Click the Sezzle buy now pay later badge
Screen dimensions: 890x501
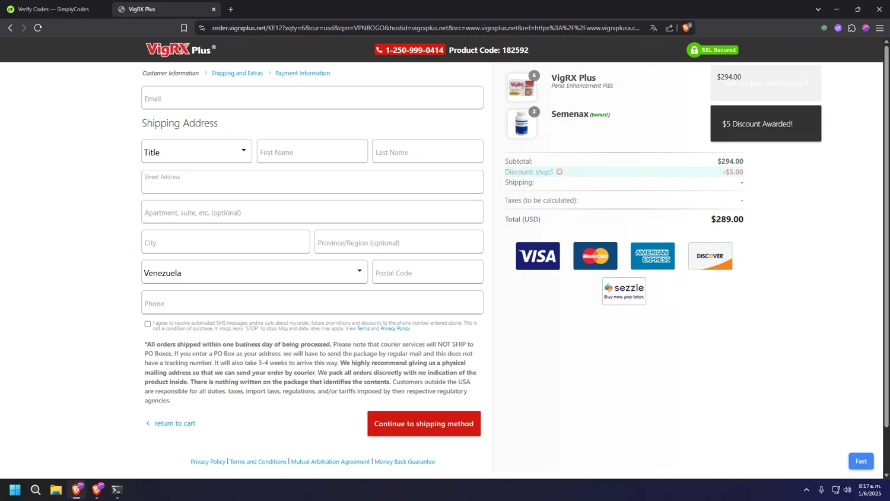624,291
